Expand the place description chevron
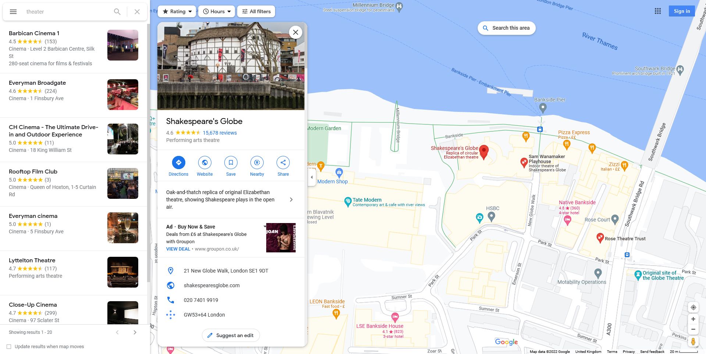706x354 pixels. coord(291,200)
